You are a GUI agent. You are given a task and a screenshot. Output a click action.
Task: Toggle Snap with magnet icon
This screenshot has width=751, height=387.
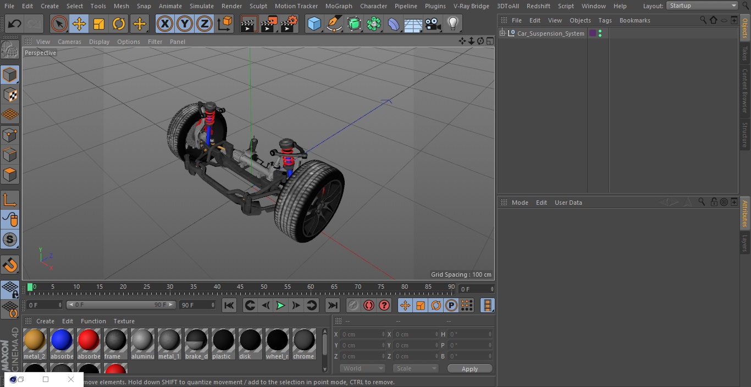10,265
